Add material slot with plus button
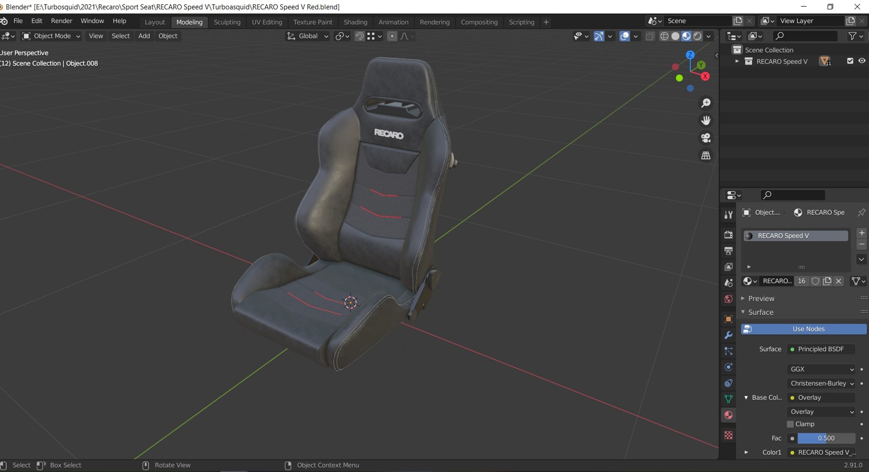This screenshot has width=869, height=472. [861, 233]
